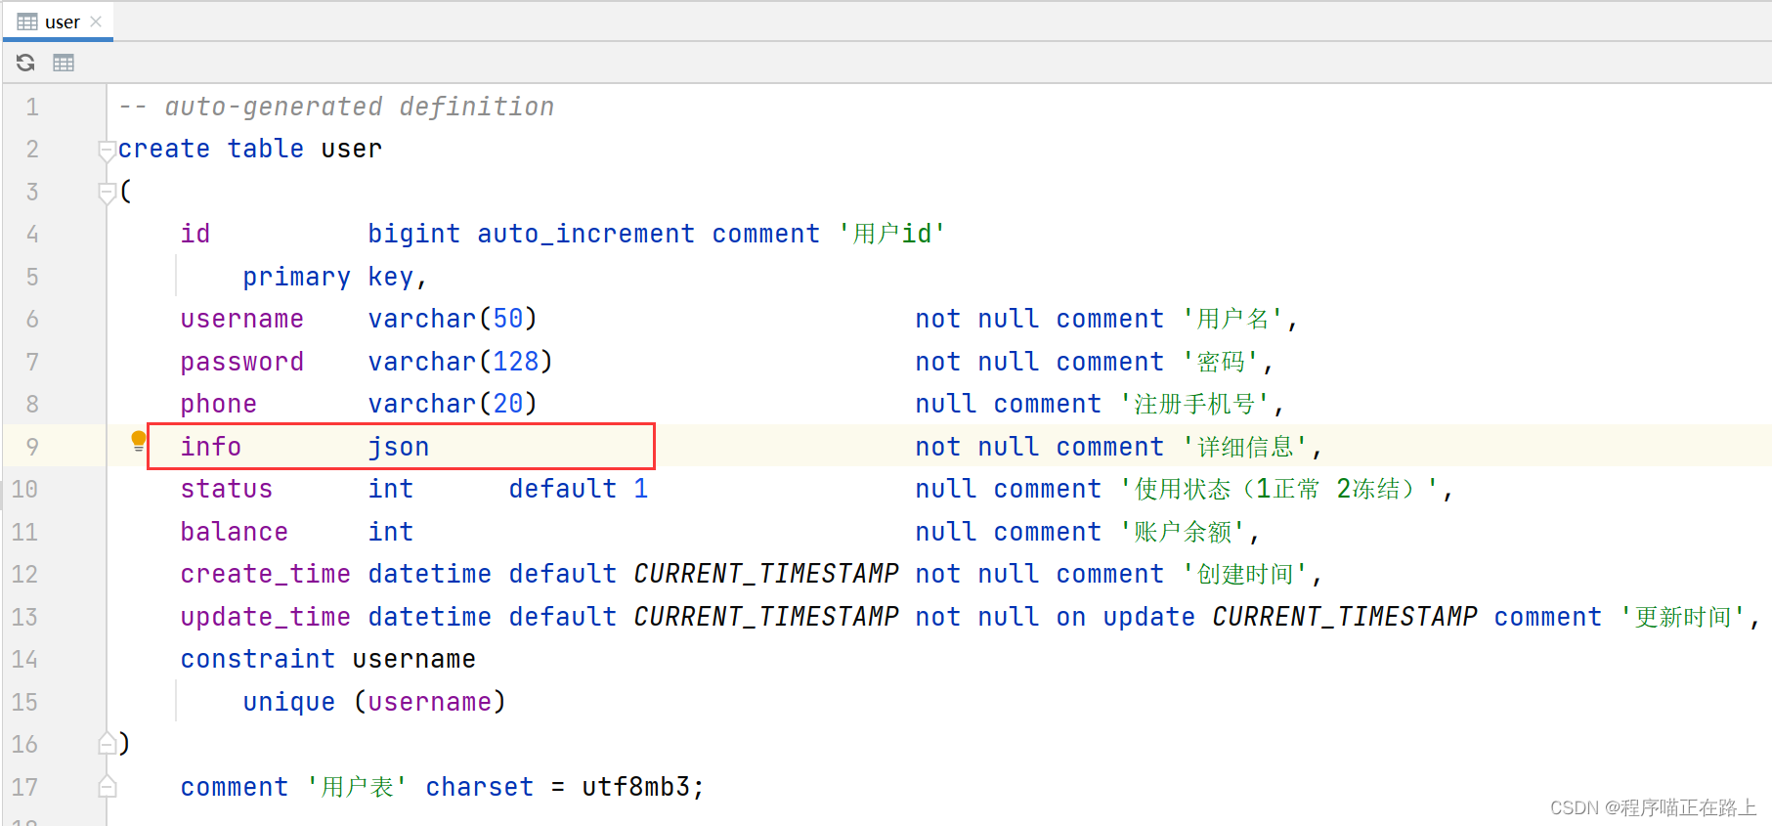Click the table view icon in toolbar

[64, 63]
